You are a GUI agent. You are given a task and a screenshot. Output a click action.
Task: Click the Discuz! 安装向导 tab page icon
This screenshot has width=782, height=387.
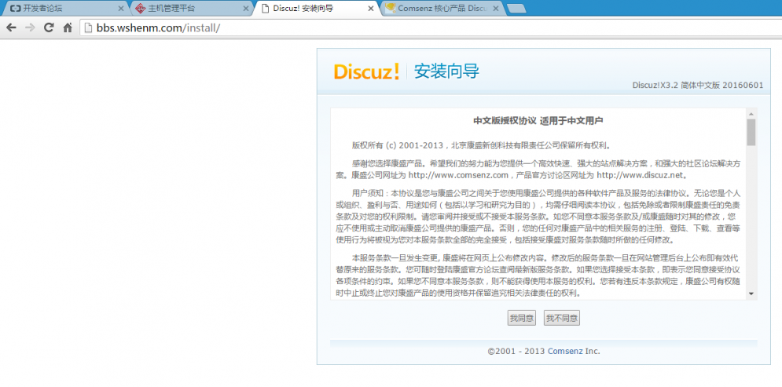tap(264, 9)
